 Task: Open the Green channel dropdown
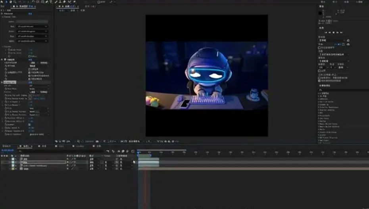(32, 31)
